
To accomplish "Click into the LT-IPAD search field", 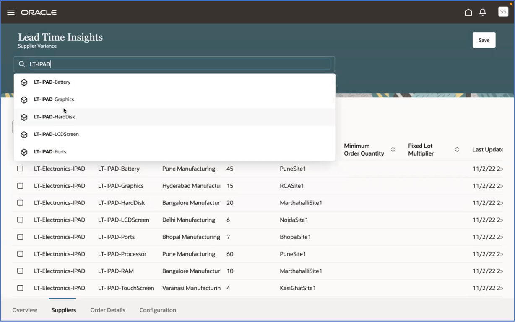I will pyautogui.click(x=174, y=64).
